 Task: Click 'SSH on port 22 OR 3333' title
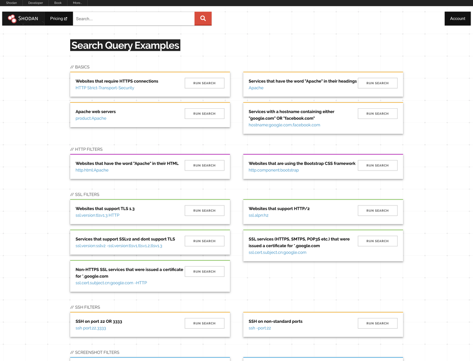point(99,321)
